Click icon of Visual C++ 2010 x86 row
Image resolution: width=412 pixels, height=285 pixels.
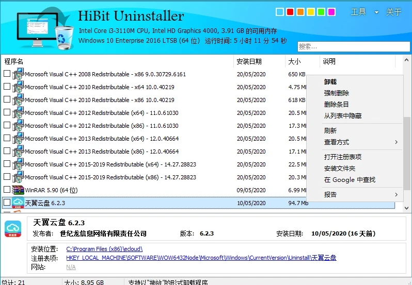pyautogui.click(x=18, y=99)
